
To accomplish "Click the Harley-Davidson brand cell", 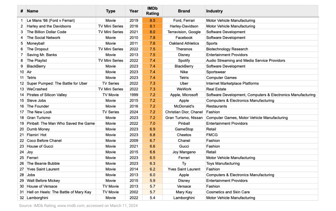I will pyautogui.click(x=184, y=26).
